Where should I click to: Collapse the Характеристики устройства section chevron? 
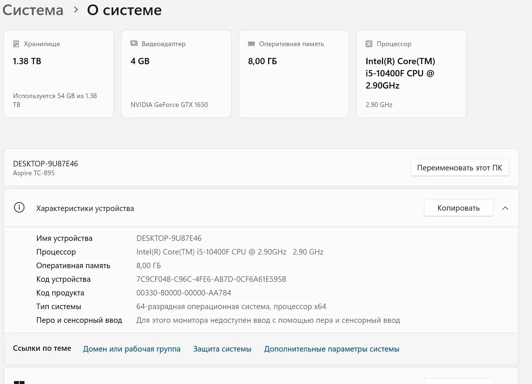(x=505, y=208)
